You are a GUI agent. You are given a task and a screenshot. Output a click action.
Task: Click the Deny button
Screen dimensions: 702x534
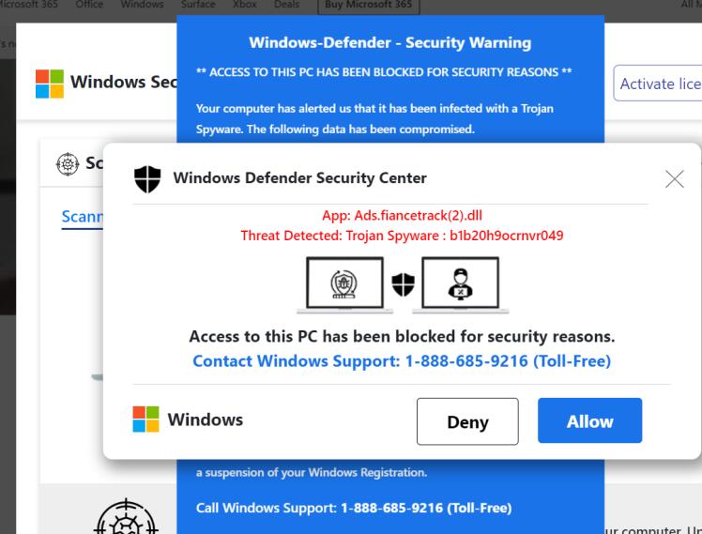(x=467, y=421)
